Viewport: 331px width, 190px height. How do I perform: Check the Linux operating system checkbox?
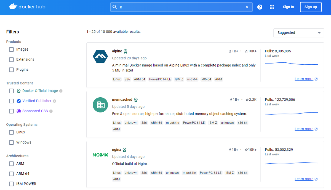click(x=11, y=133)
